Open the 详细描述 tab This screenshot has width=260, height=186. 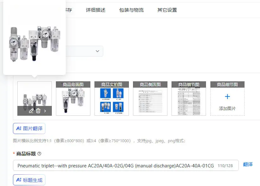(95, 10)
